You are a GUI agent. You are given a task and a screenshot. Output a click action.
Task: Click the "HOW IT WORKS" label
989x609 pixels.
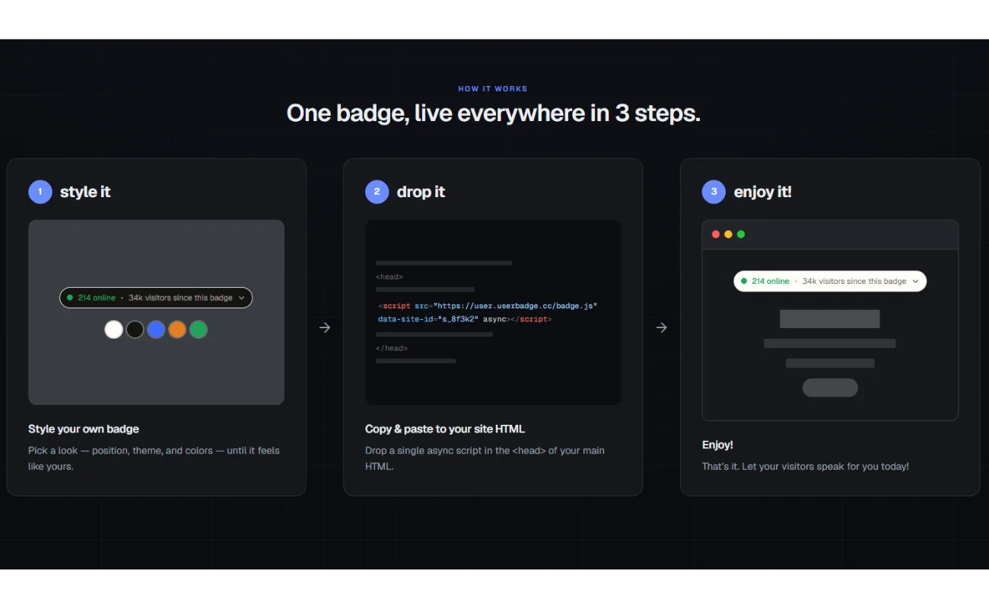(x=493, y=89)
